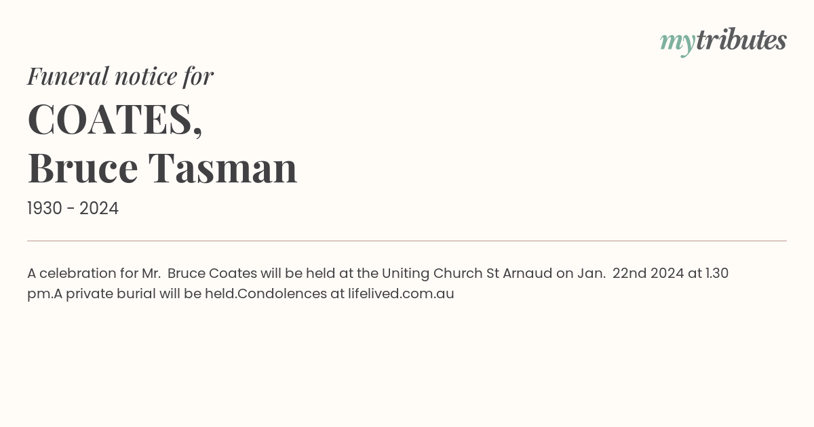Click the birth year 1930
The height and width of the screenshot is (427, 814).
(x=45, y=209)
